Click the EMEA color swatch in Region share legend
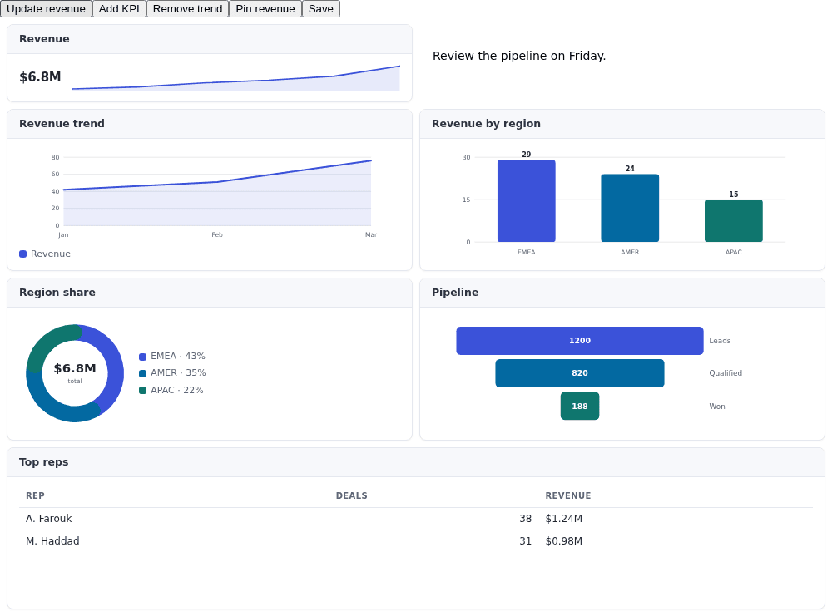Viewport: 832px width, 616px height. [143, 357]
